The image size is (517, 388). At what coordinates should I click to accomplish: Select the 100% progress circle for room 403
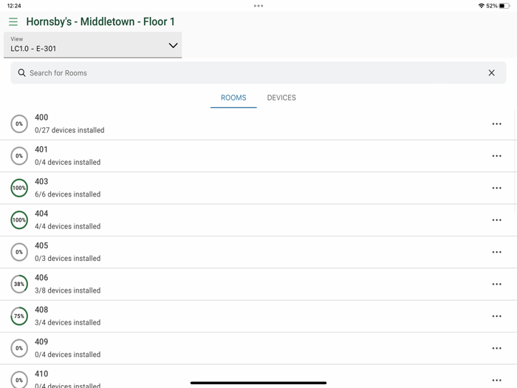(x=19, y=188)
